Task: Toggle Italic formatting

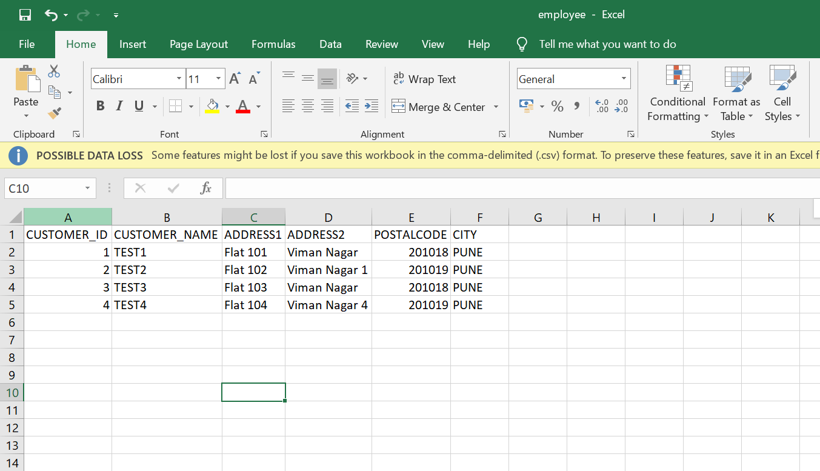Action: click(x=119, y=107)
